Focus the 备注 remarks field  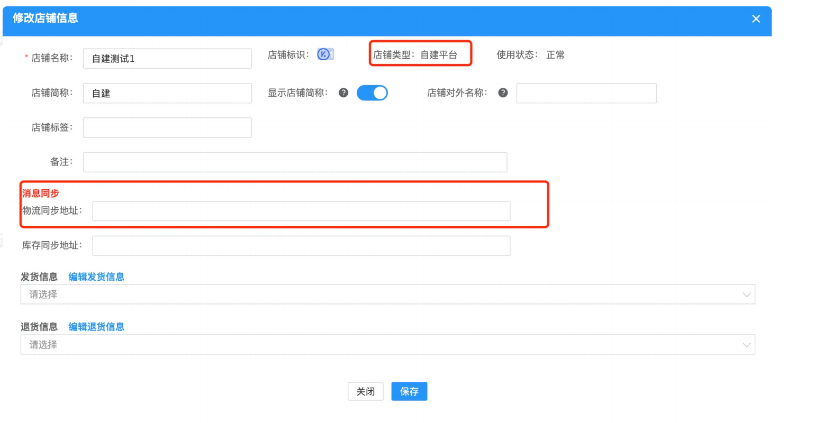(295, 162)
